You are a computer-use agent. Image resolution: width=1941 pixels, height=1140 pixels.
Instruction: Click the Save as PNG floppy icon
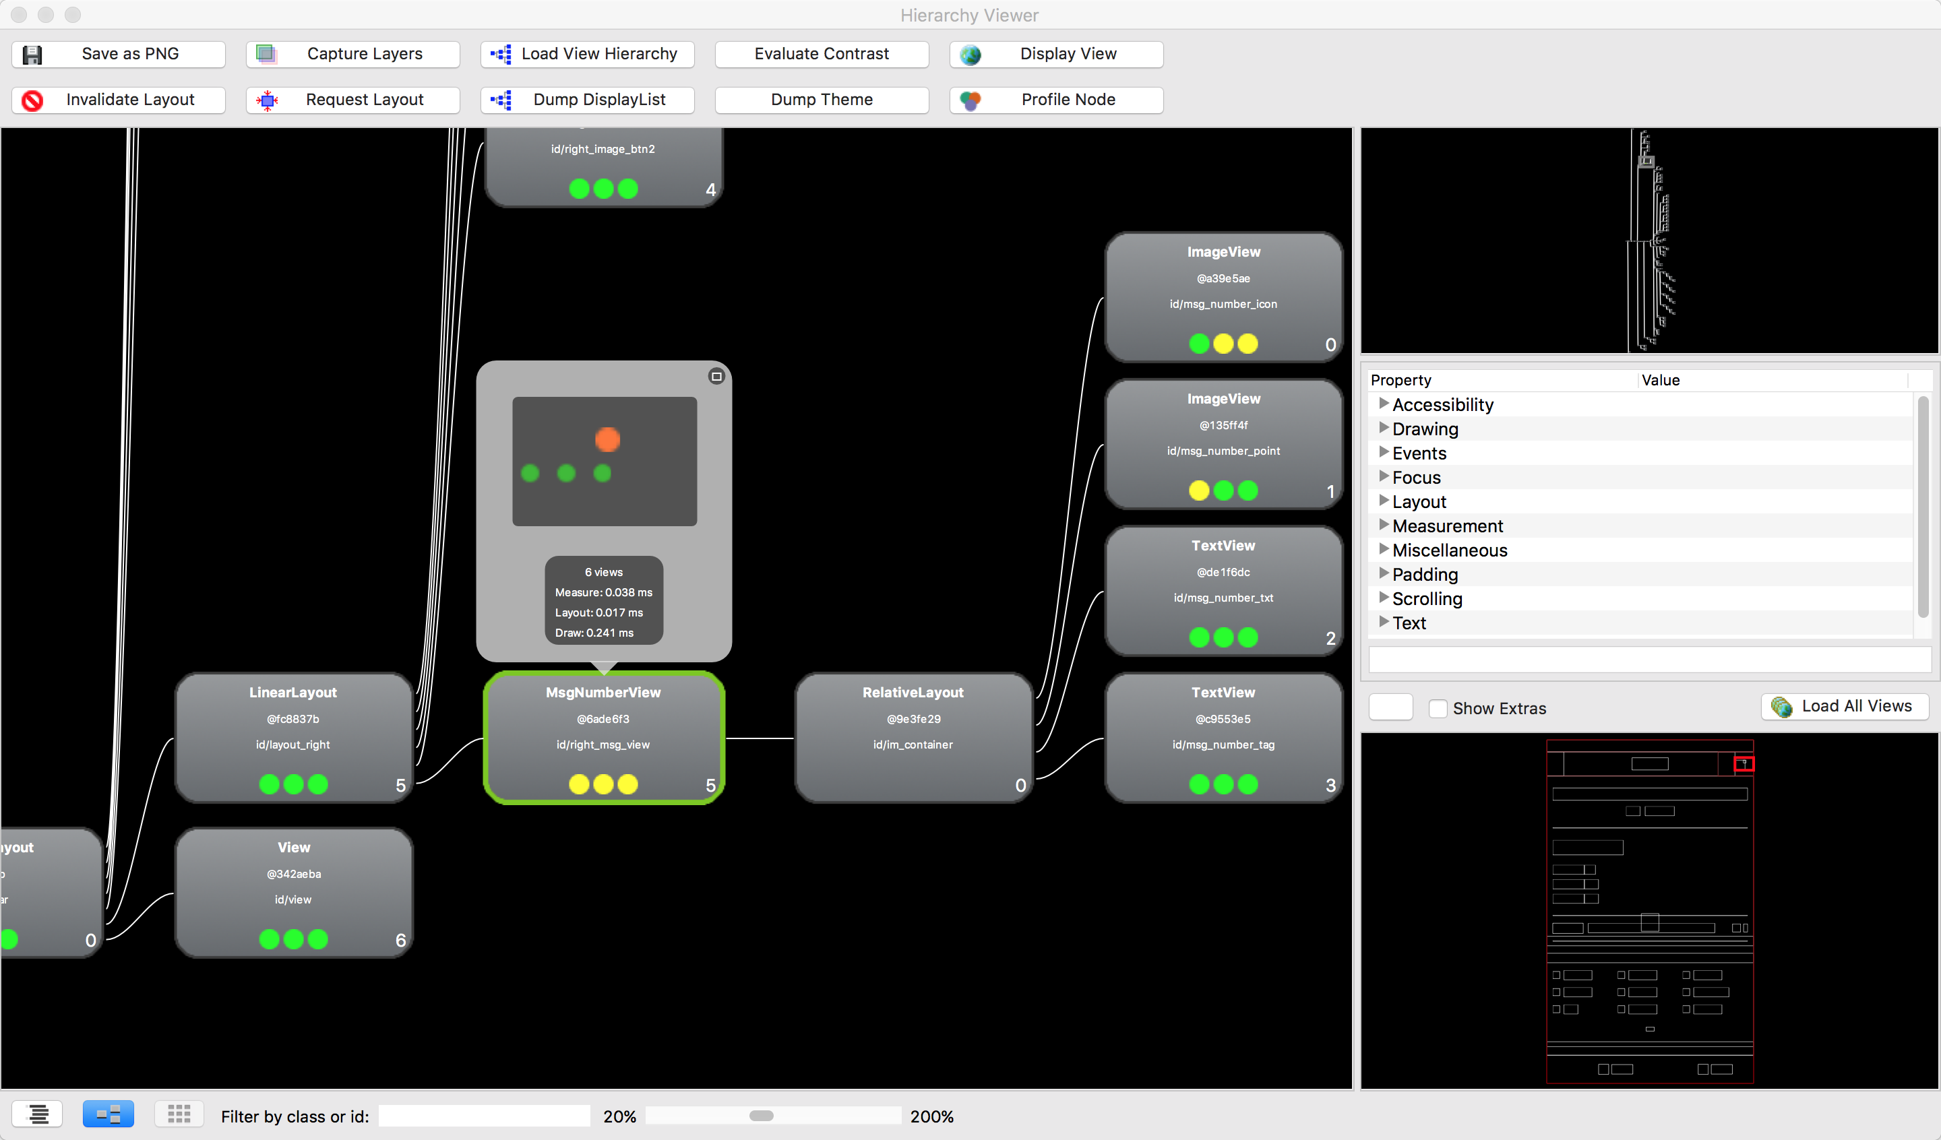coord(32,55)
